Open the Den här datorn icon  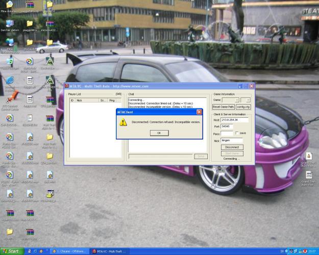click(9, 24)
